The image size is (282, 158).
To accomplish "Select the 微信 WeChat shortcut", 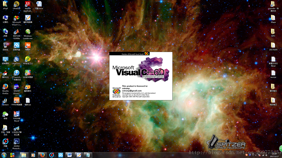I will [5, 115].
